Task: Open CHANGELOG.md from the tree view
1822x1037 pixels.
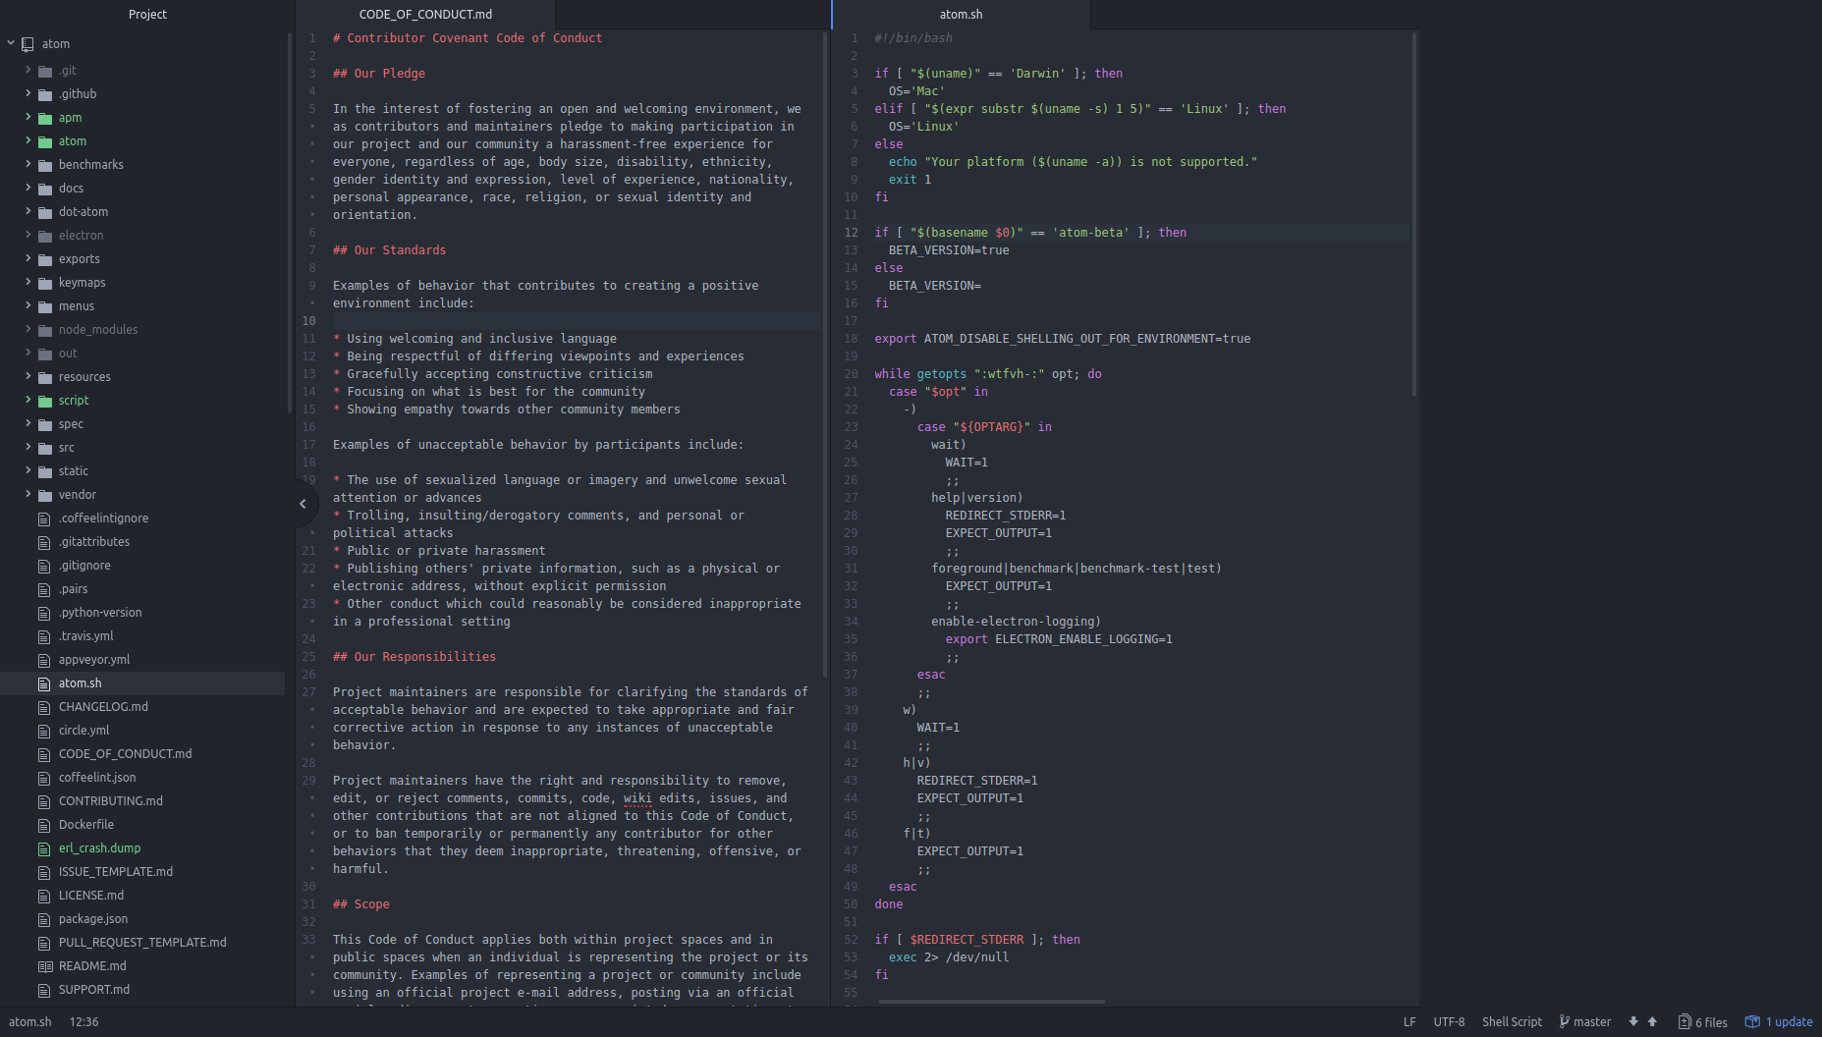Action: 103,707
